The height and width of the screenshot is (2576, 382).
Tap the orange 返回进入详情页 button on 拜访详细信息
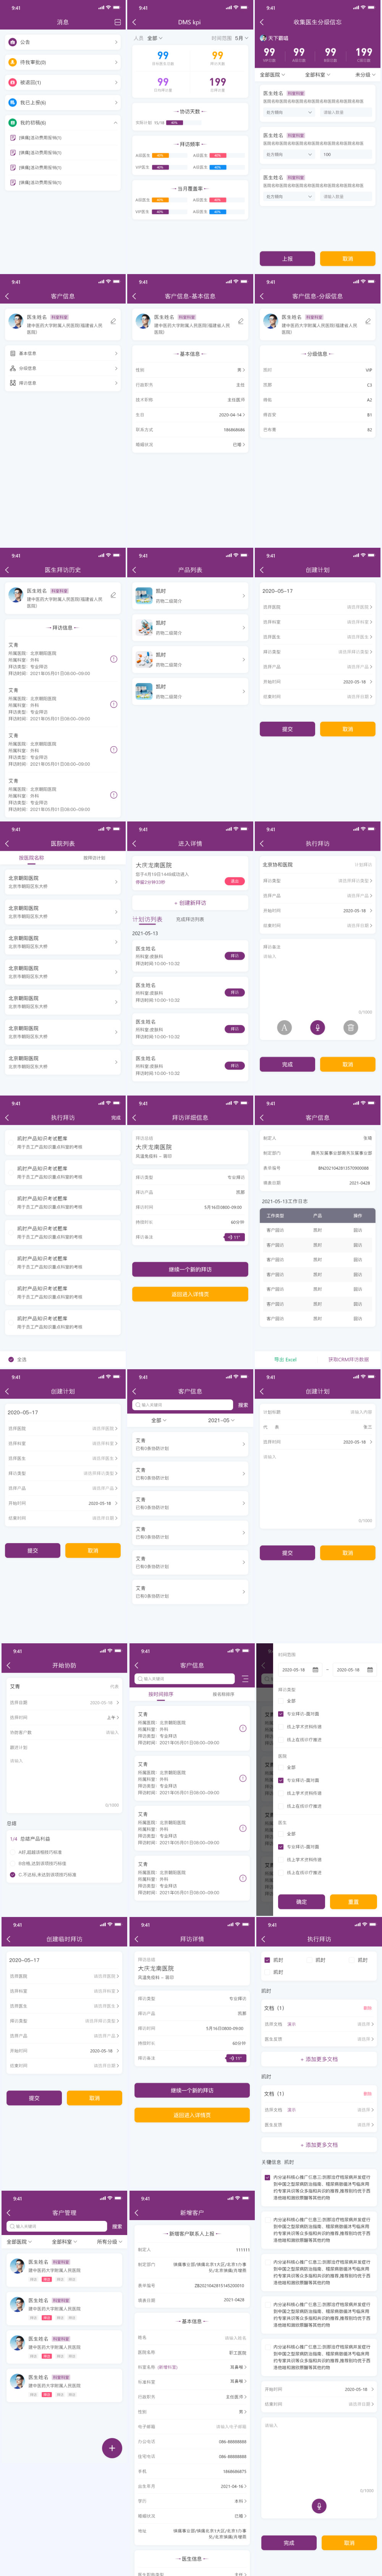coord(190,1294)
